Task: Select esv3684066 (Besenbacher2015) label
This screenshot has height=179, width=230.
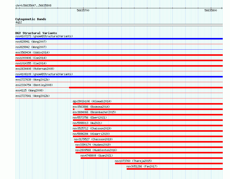Action: (95, 112)
